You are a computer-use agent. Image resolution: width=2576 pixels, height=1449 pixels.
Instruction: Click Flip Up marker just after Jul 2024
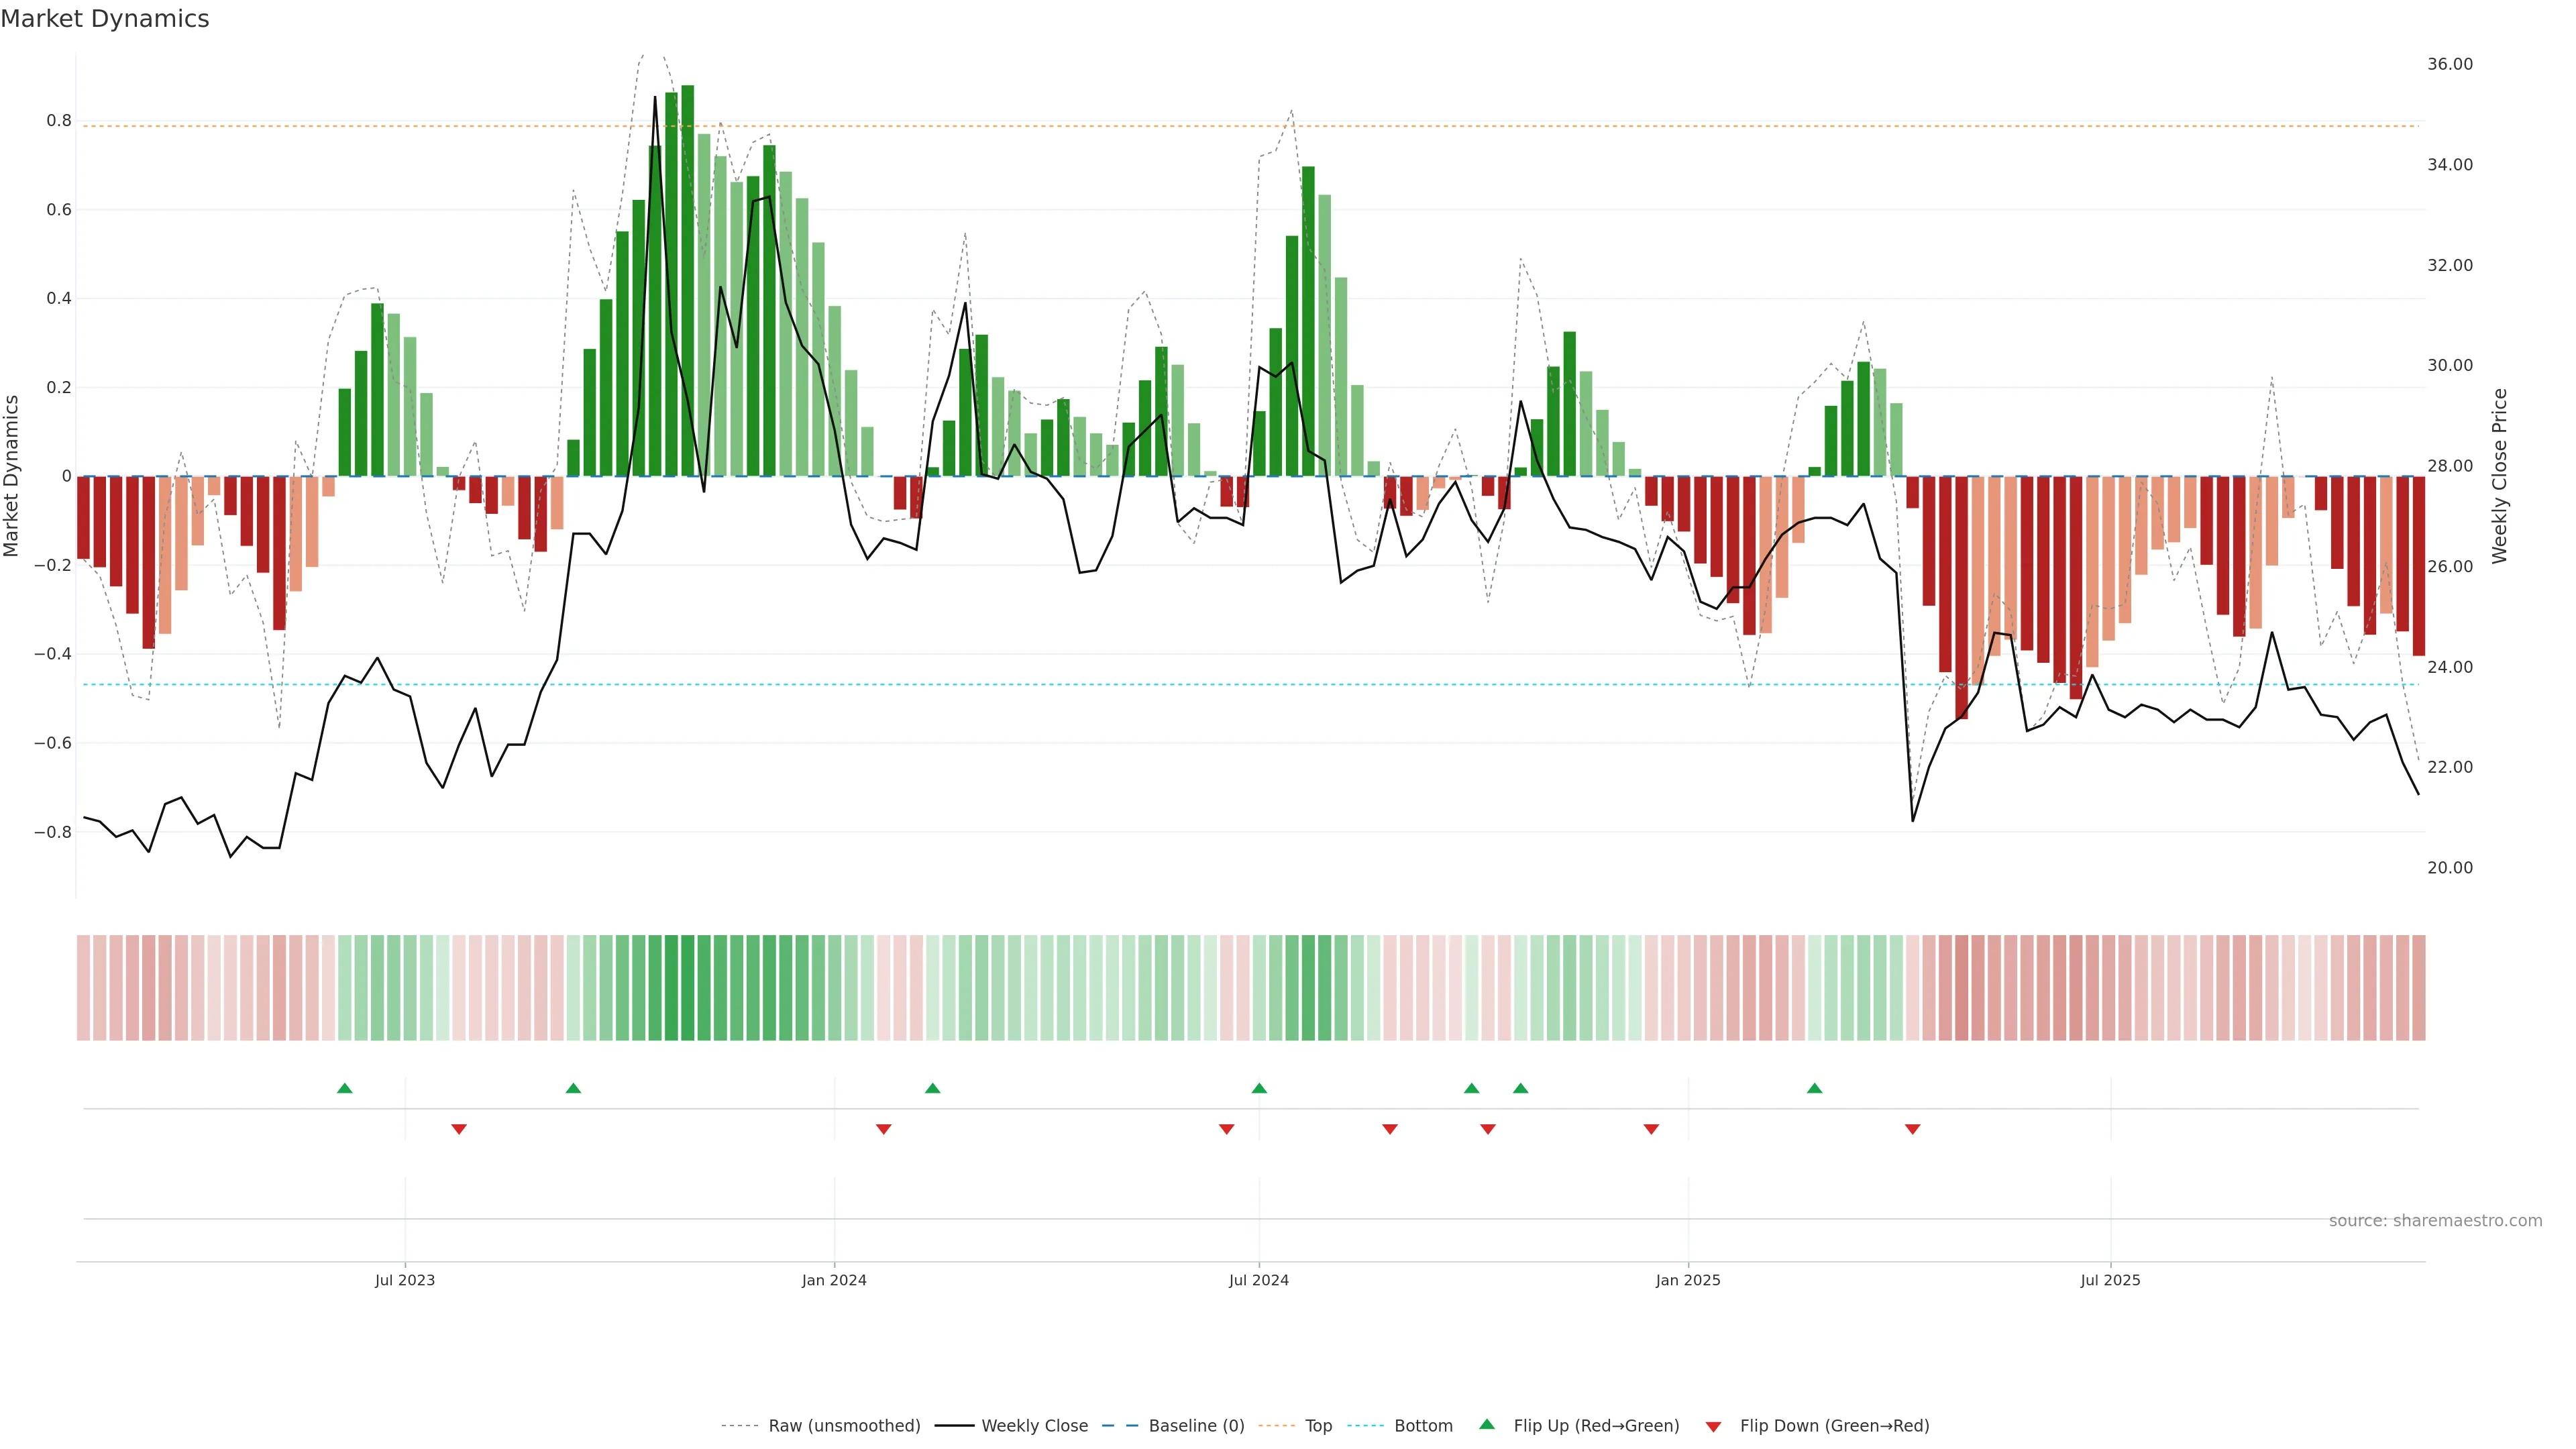coord(1259,1088)
